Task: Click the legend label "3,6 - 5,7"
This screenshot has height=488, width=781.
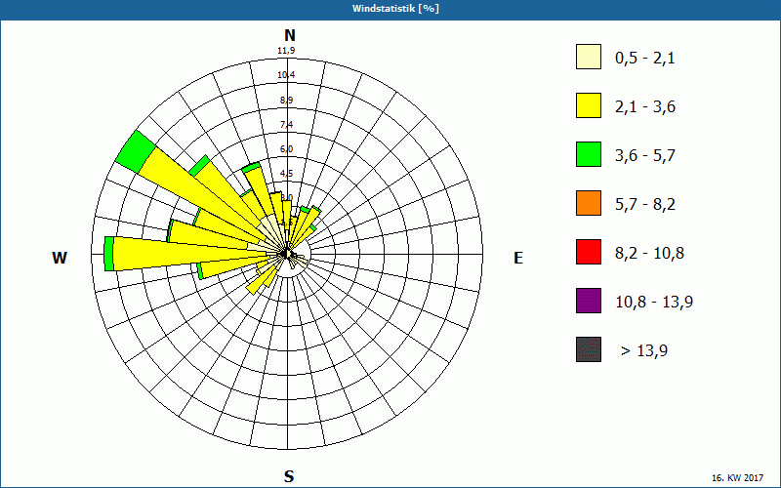Action: point(645,156)
